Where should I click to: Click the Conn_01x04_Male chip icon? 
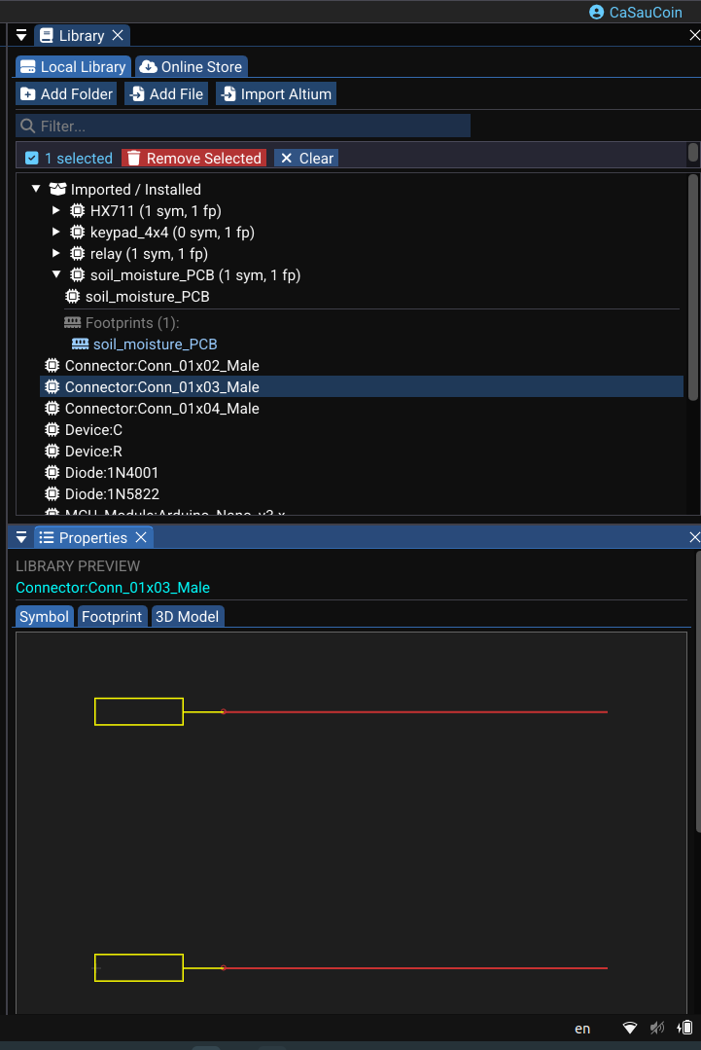53,409
